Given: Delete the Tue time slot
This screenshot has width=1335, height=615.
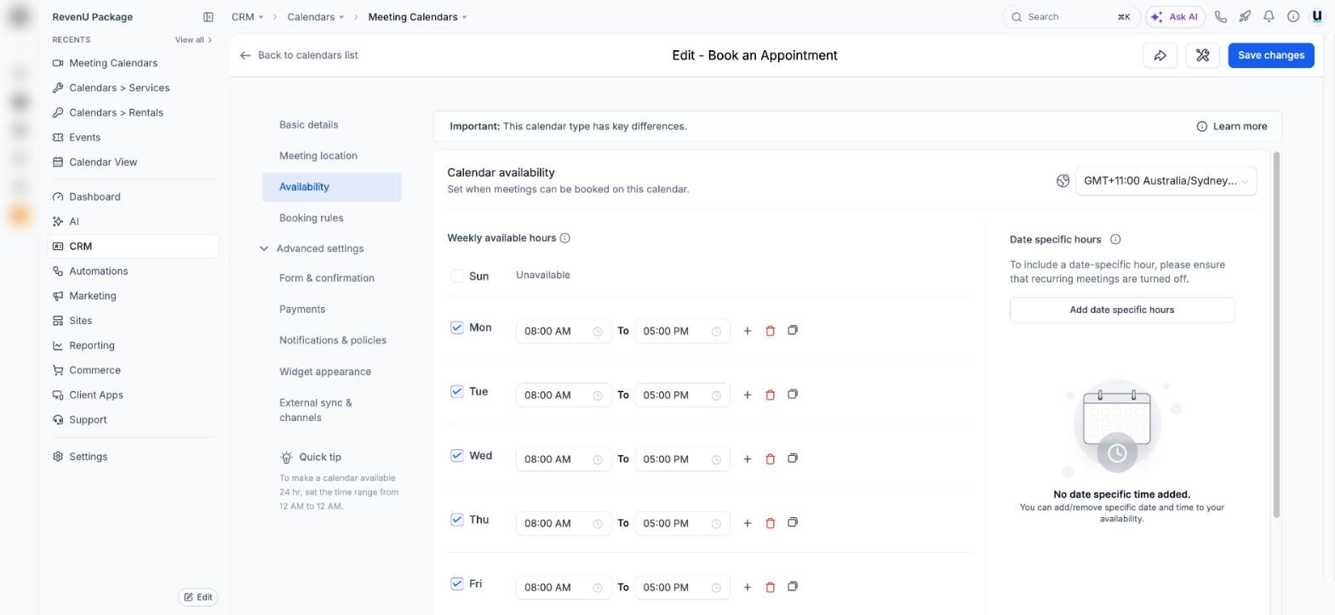Looking at the screenshot, I should click(x=770, y=395).
